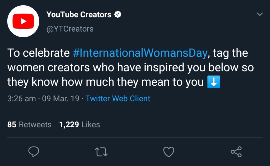
Task: Visit the @YTCreators handle
Action: click(70, 29)
